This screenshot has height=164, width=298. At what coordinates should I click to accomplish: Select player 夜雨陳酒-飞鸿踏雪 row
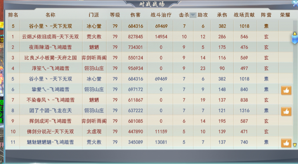coord(150,47)
